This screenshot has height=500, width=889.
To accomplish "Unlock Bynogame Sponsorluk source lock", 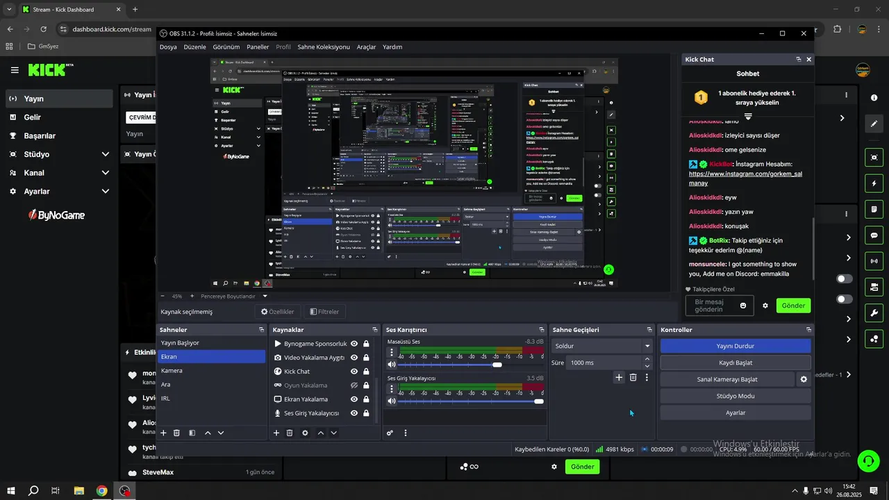I will [366, 344].
